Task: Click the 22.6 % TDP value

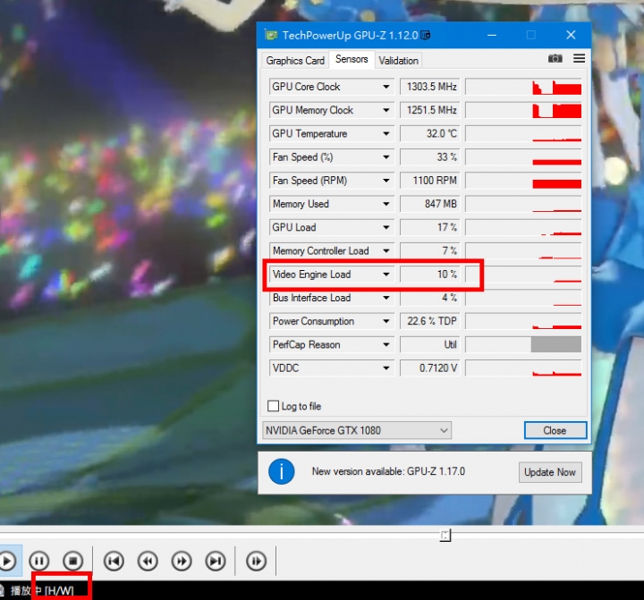Action: [429, 321]
